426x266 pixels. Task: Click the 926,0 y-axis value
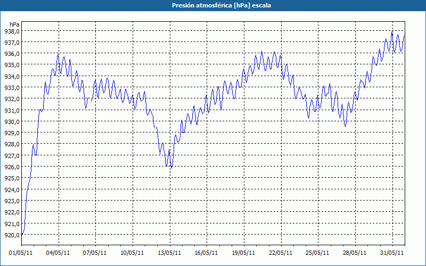(12, 167)
